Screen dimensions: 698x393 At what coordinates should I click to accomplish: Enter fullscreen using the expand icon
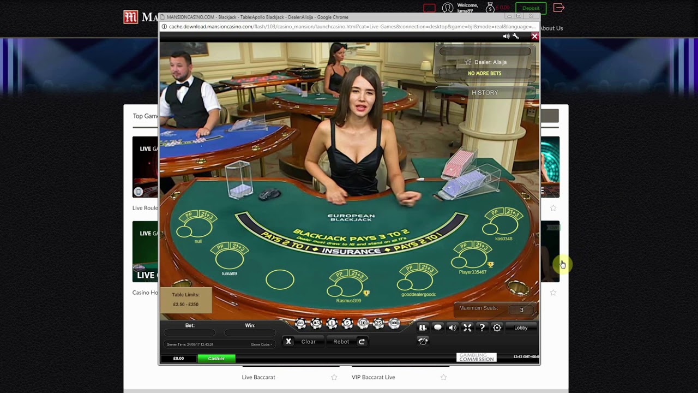tap(467, 327)
